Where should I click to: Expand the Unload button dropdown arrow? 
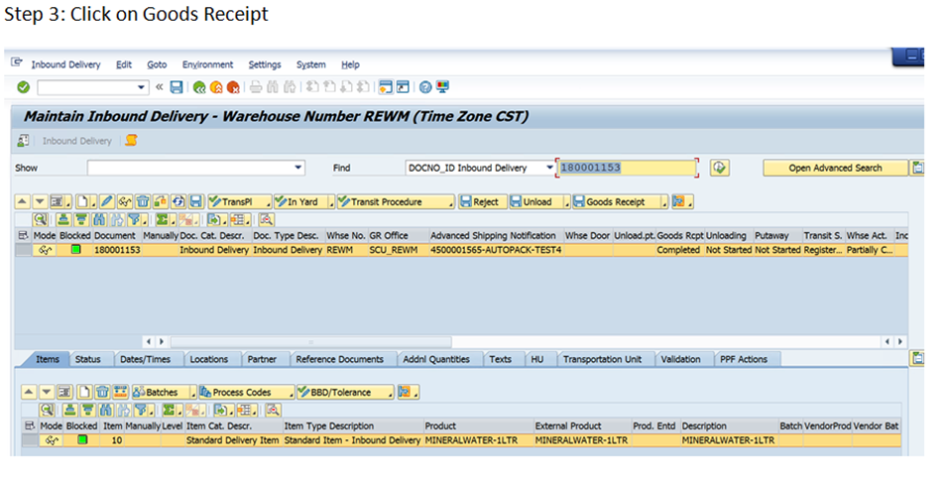[566, 202]
